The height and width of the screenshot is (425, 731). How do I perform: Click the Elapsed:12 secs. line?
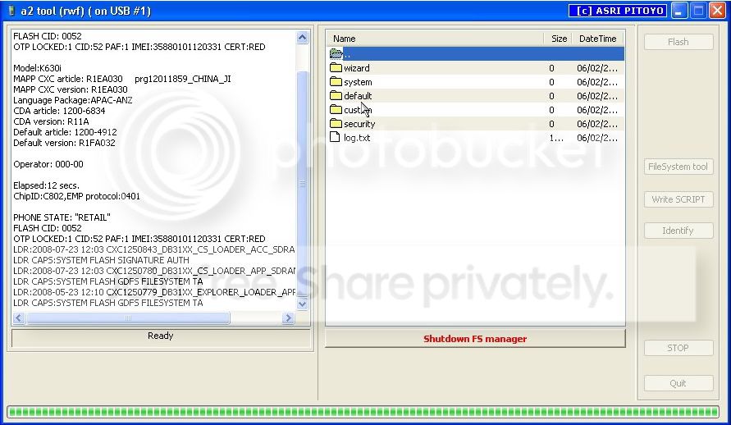tap(46, 185)
